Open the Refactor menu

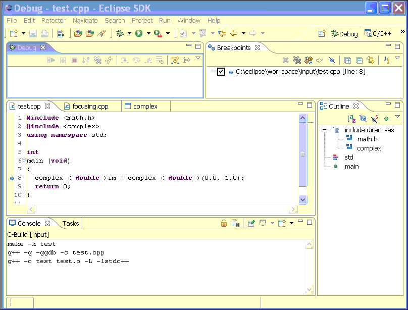pyautogui.click(x=54, y=20)
